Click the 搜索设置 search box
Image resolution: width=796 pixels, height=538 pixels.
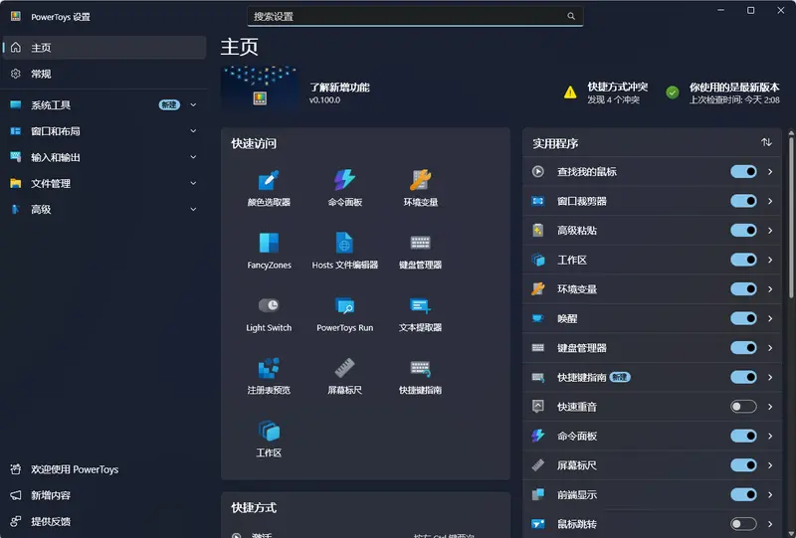click(x=415, y=16)
